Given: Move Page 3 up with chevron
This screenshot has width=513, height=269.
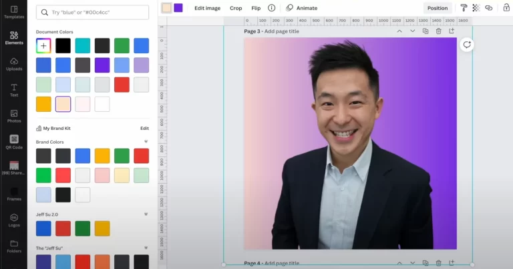Looking at the screenshot, I should pos(399,31).
